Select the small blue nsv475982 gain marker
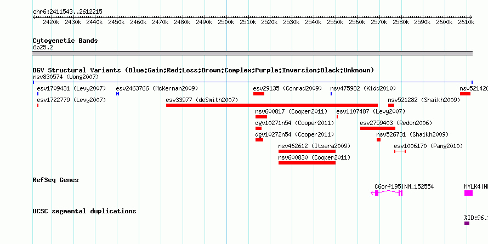The width and height of the screenshot is (488, 244). pos(331,94)
